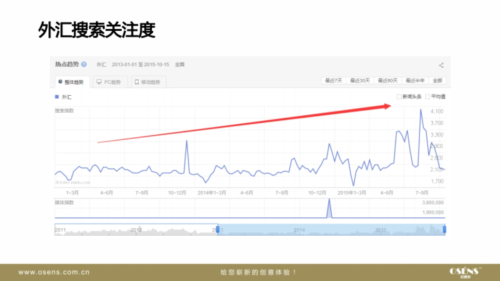Switch to the 移动趋势 tab

pyautogui.click(x=148, y=82)
